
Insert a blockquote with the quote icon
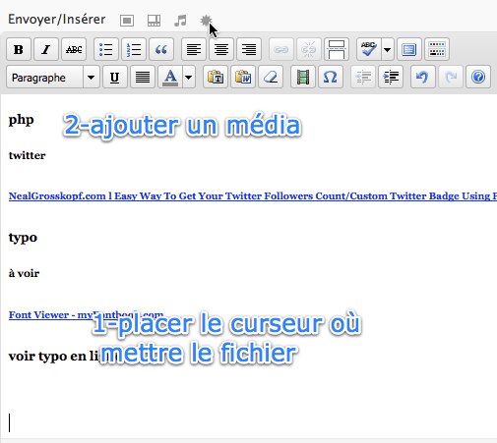[x=161, y=49]
